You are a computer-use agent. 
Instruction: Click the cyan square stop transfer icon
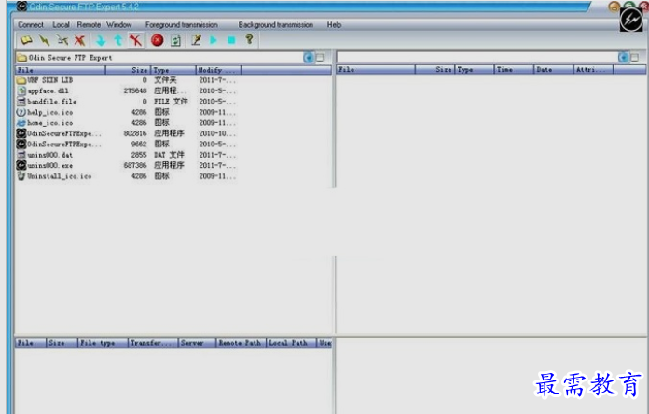[231, 40]
